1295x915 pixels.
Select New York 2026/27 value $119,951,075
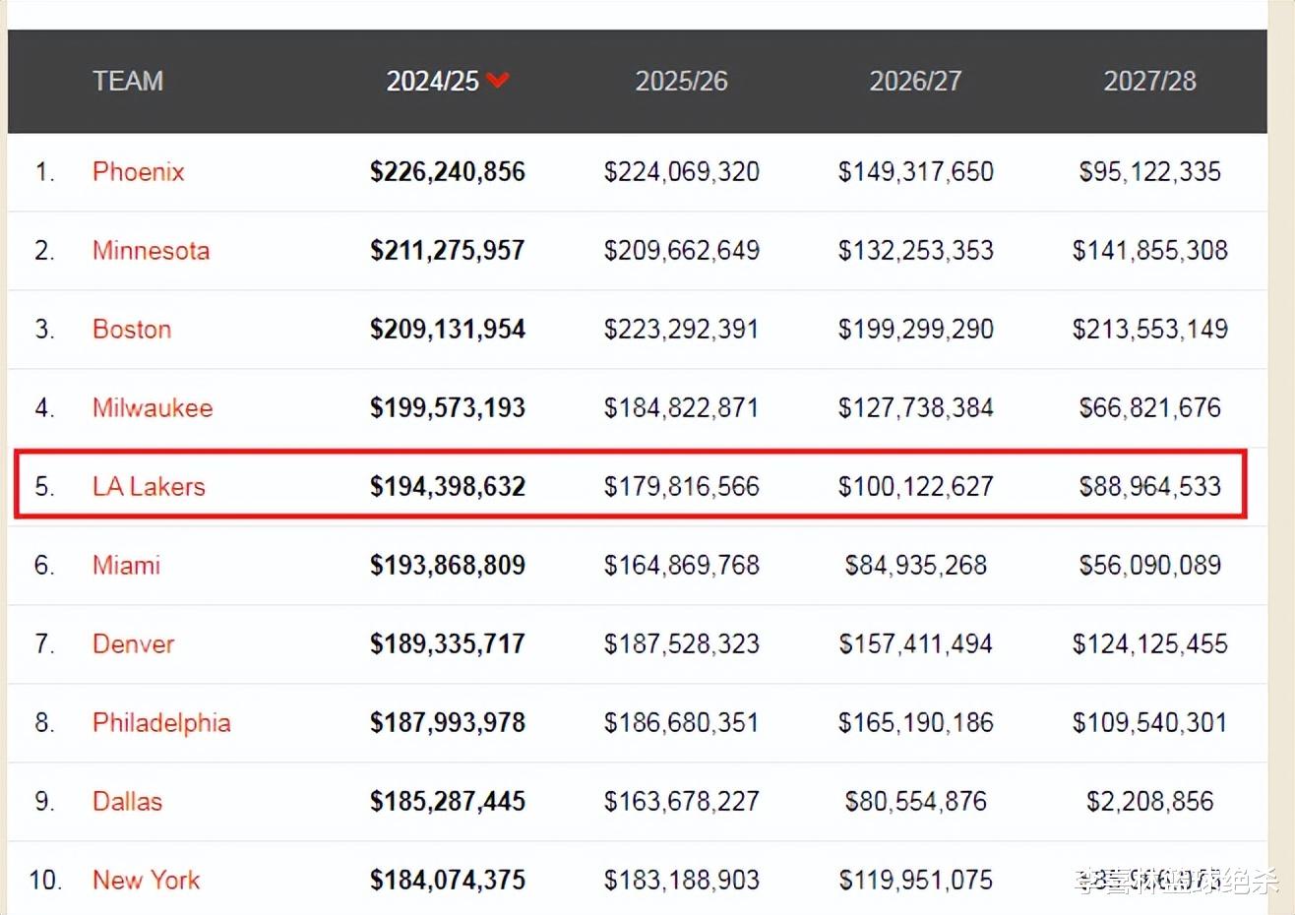click(916, 880)
